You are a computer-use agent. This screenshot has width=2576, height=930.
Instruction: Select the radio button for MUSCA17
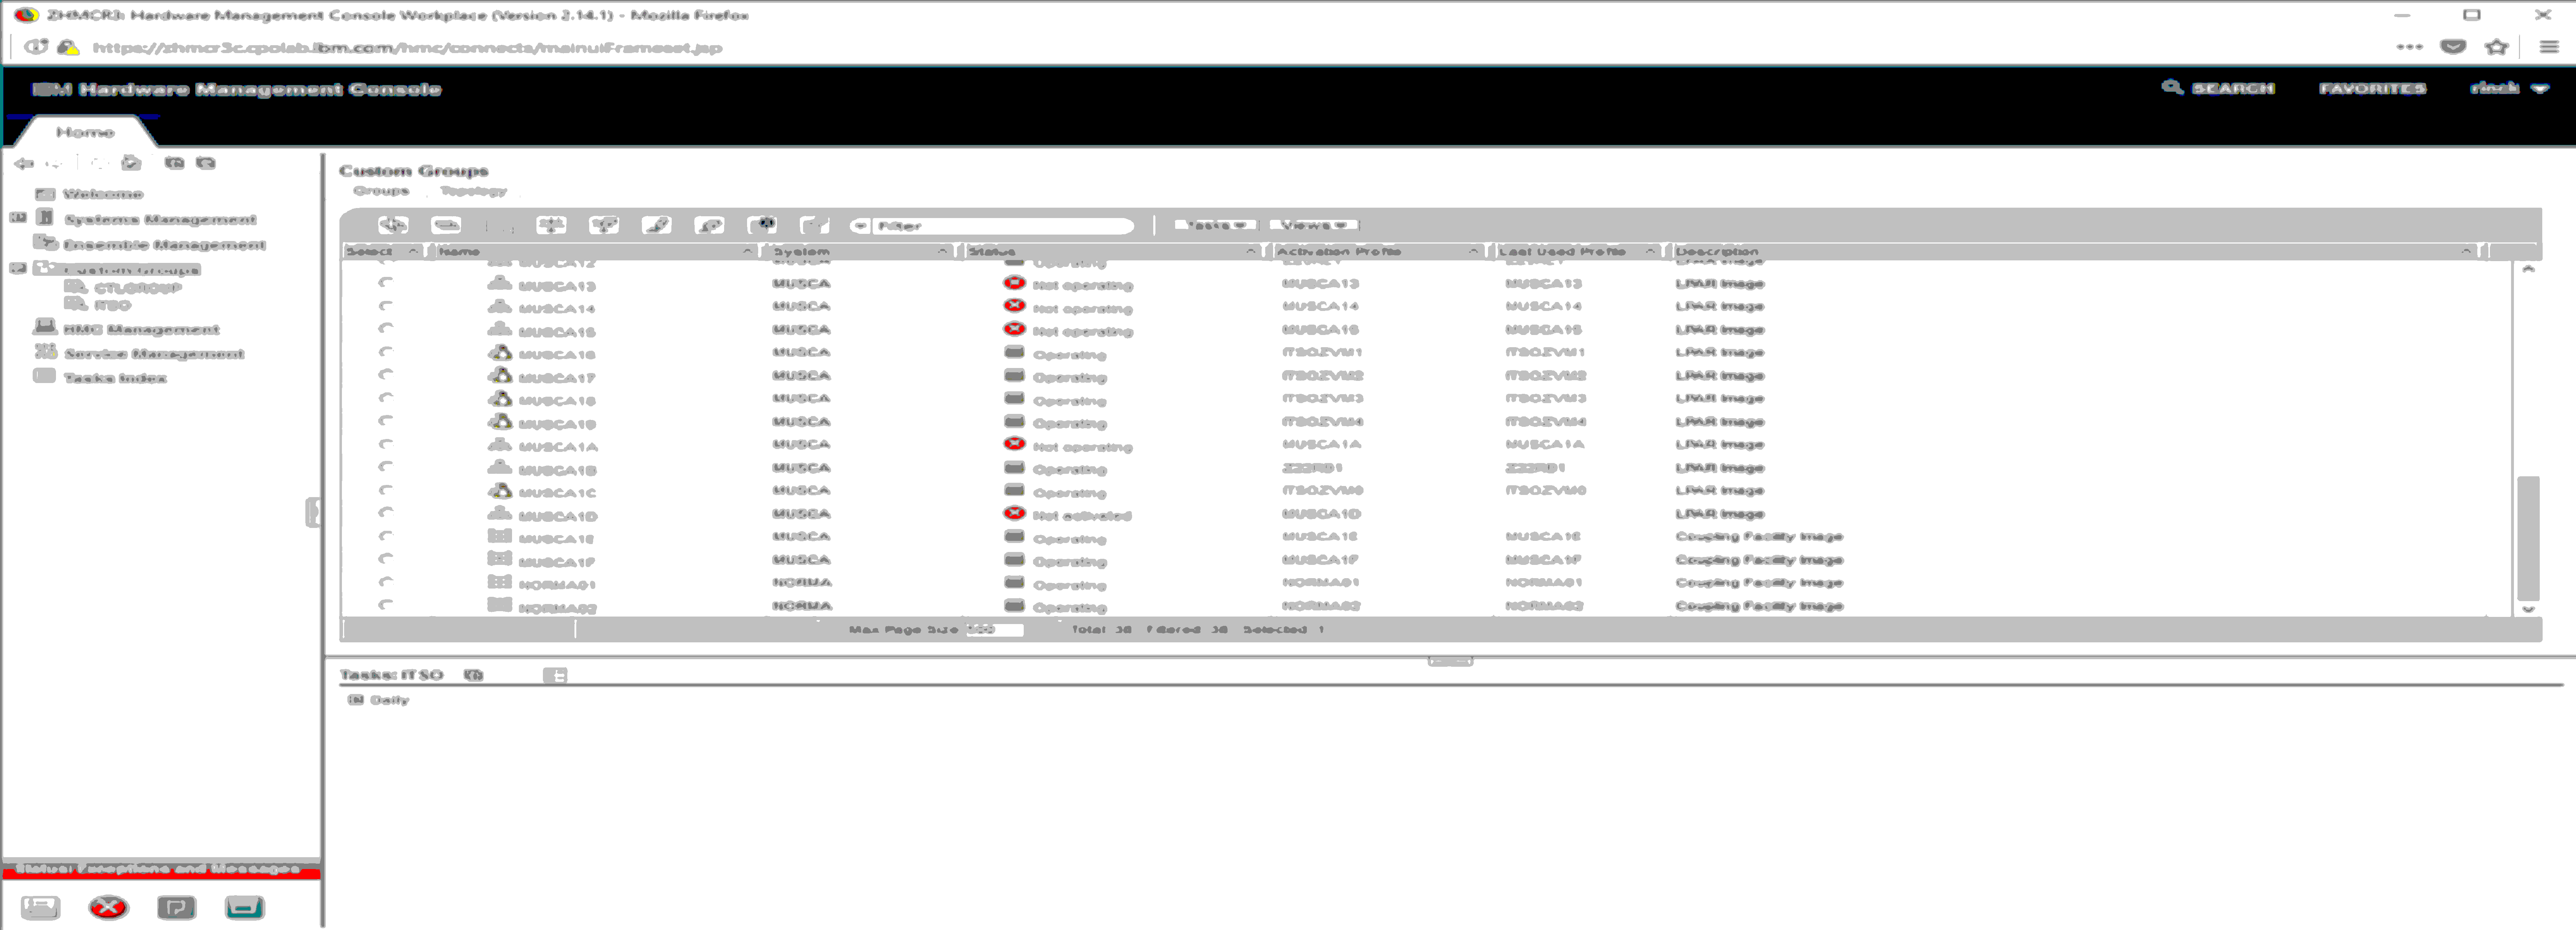coord(386,375)
